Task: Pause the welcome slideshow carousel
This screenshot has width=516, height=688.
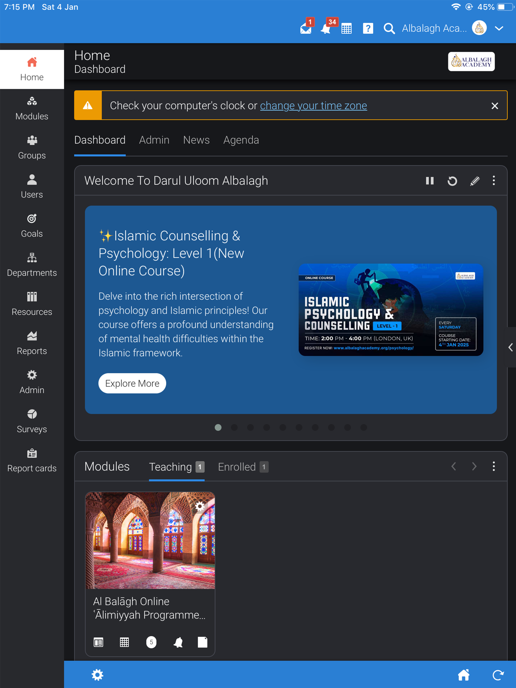Action: [429, 181]
